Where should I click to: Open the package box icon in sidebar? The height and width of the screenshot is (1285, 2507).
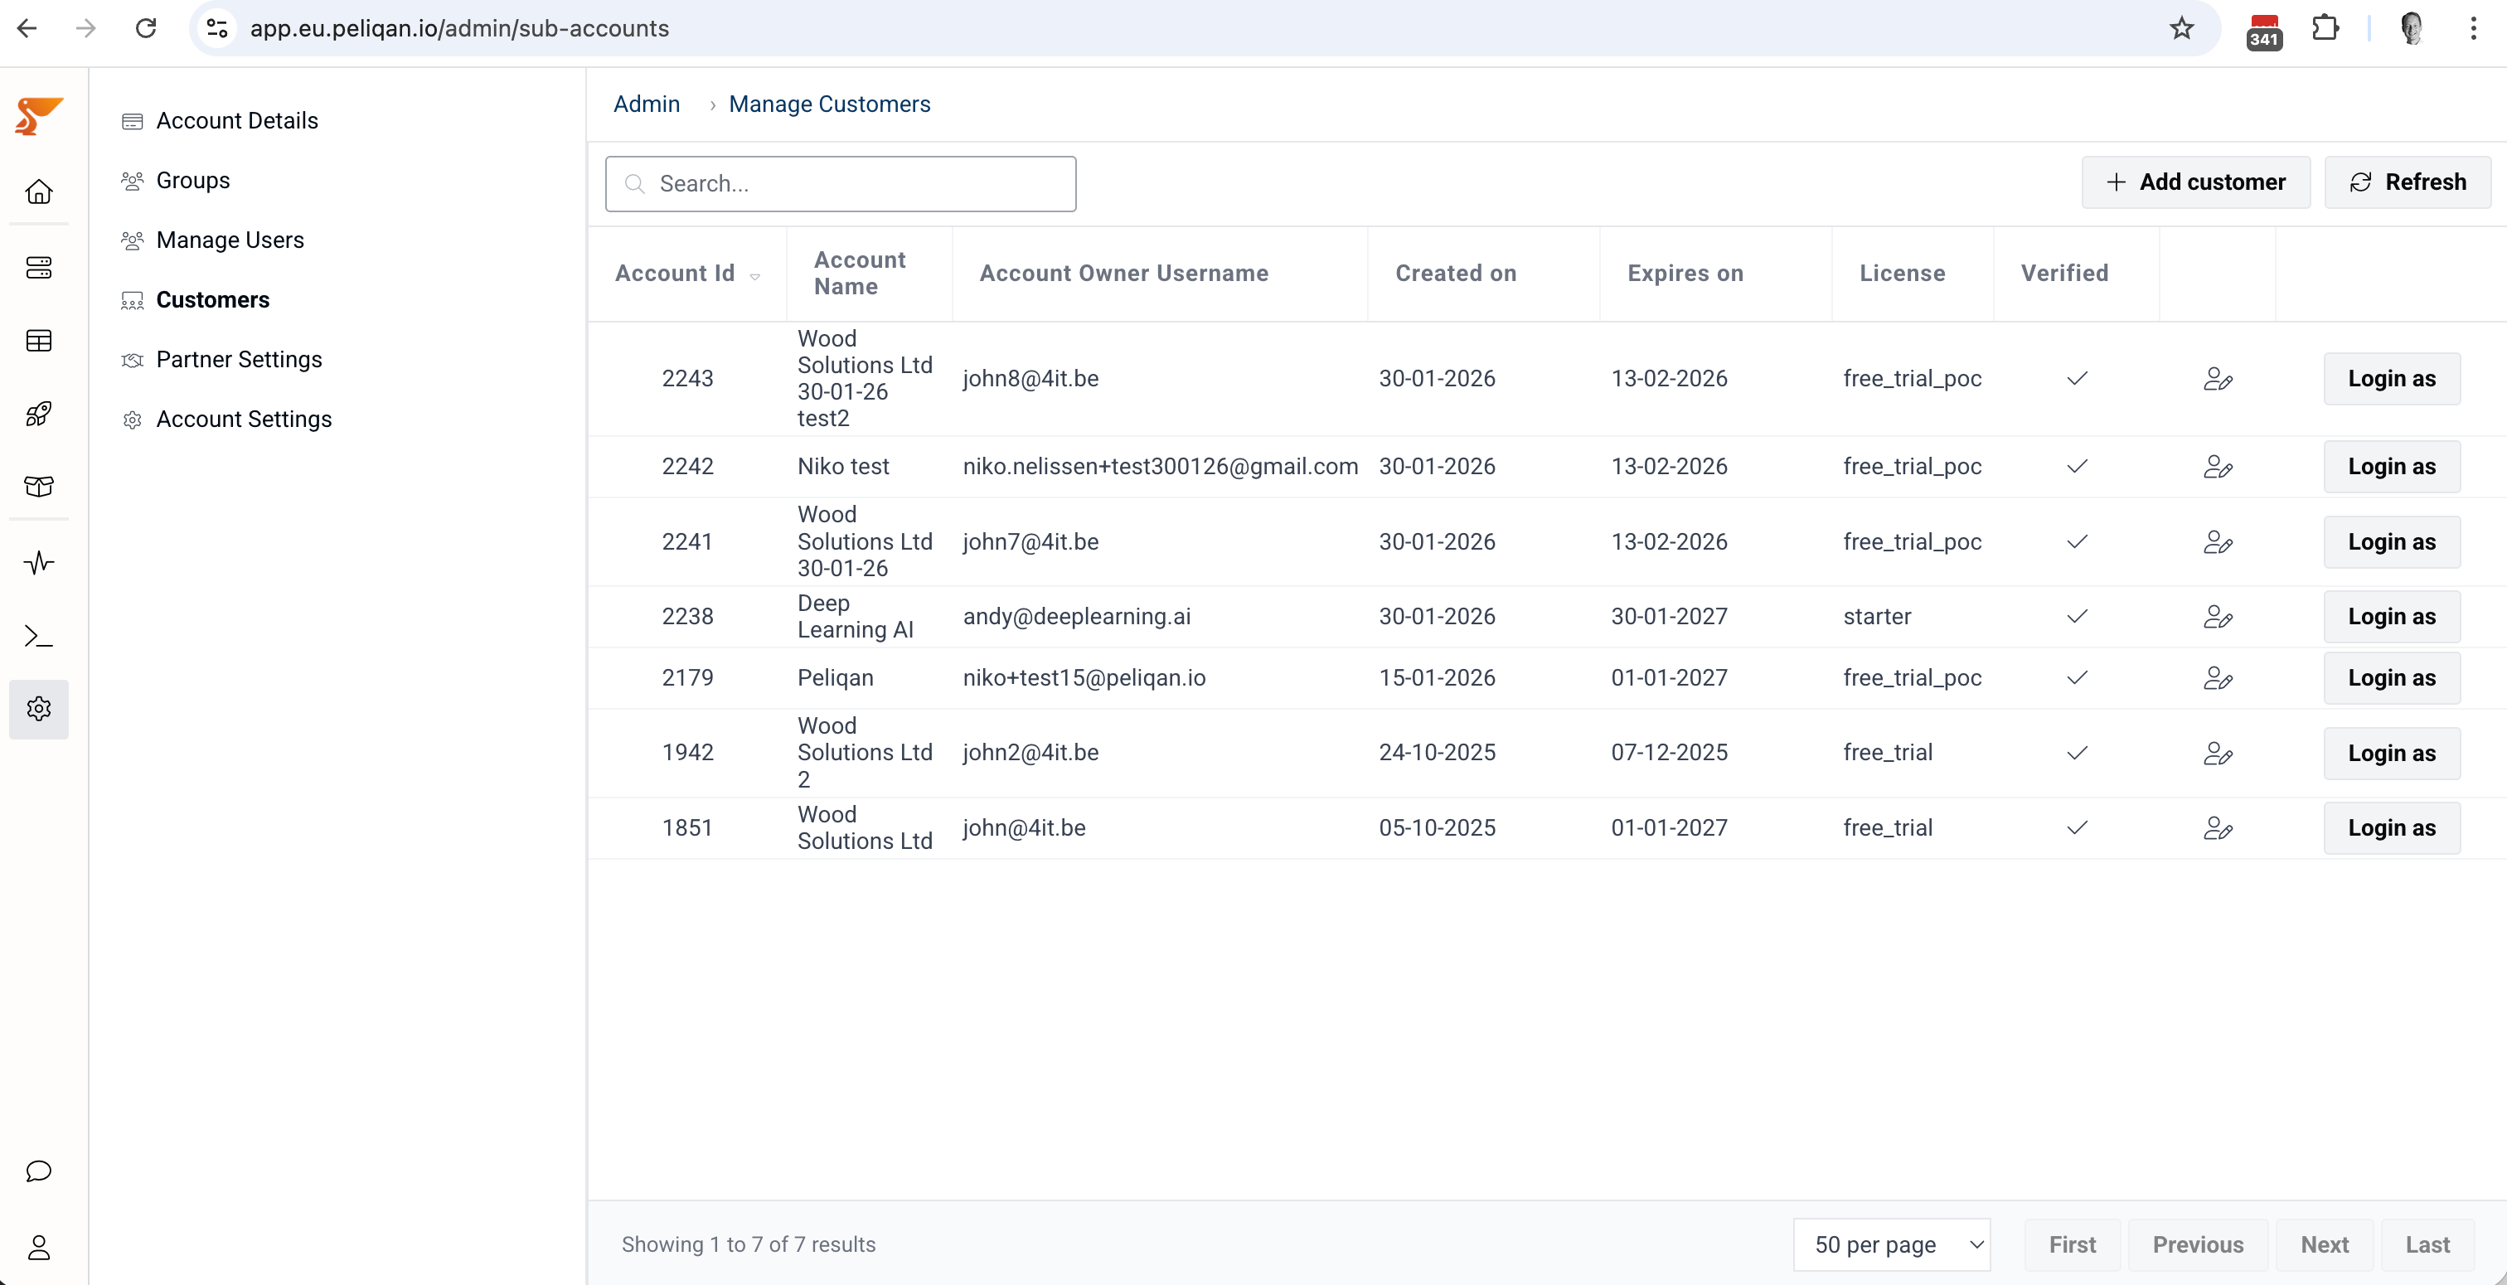click(39, 486)
